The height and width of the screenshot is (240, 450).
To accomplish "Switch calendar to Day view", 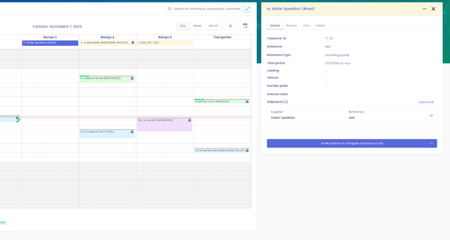I will pyautogui.click(x=182, y=26).
